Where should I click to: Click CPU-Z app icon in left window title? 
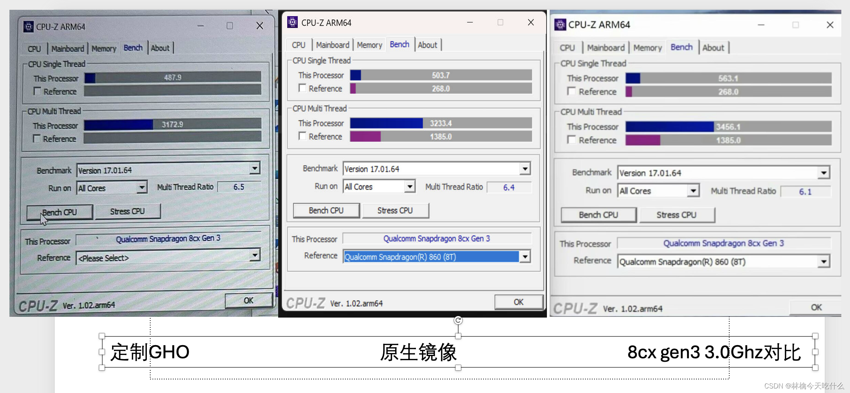pos(28,27)
